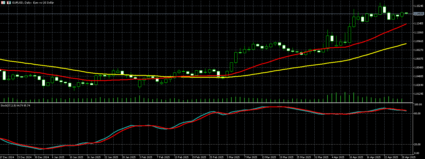
Task: Click the 1.15245 level on price scale
Action: tap(418, 6)
